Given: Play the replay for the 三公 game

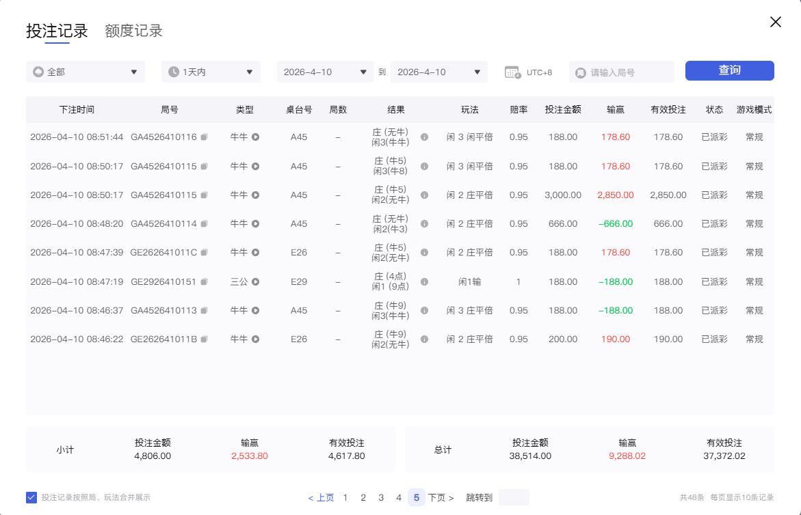Looking at the screenshot, I should coord(256,281).
